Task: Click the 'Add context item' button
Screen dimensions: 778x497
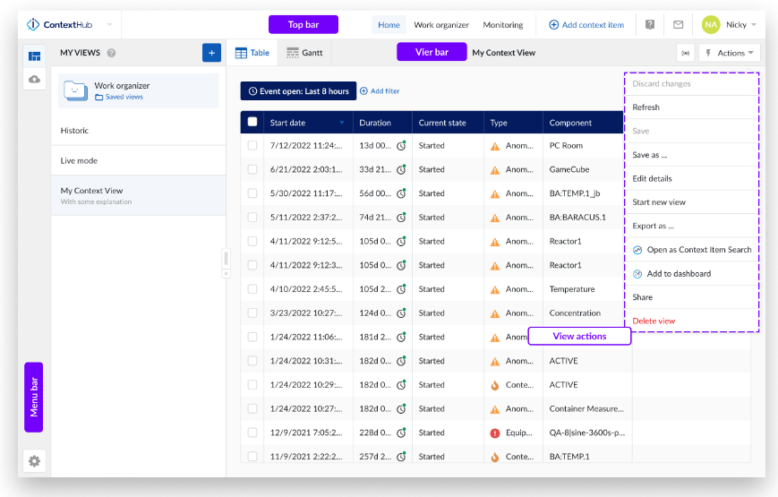Action: 586,25
